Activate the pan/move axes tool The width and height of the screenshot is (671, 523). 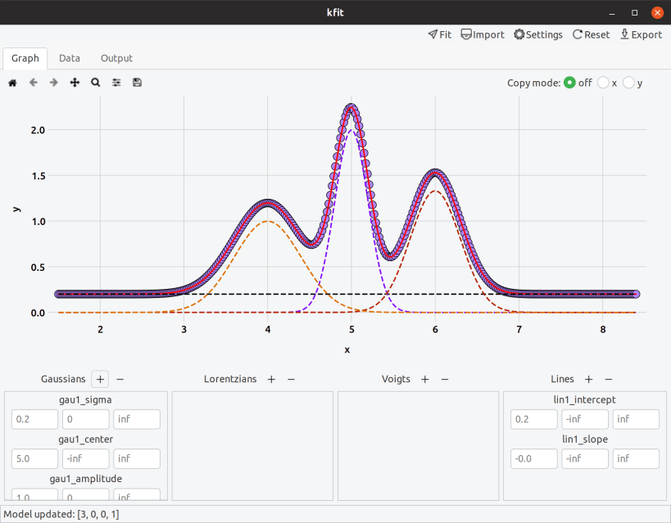(x=75, y=83)
